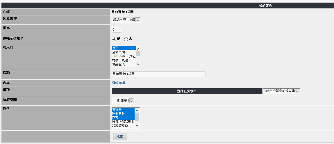This screenshot has width=334, height=144.
Task: Click the 順序 number input field
Action: pos(117,30)
